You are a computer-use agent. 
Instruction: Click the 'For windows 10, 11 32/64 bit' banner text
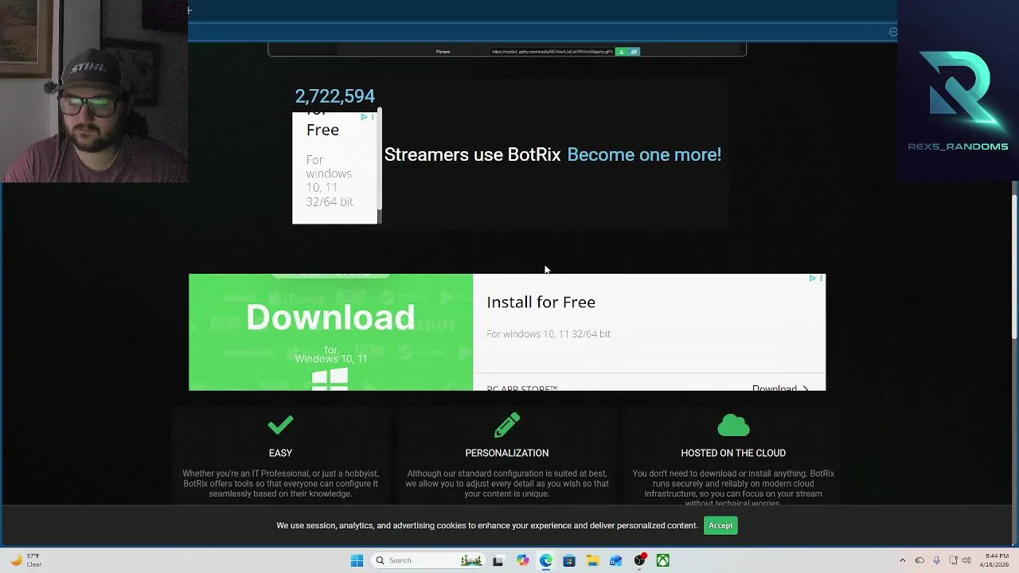549,333
